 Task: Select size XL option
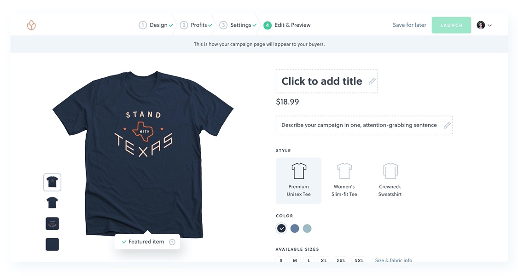coord(324,261)
